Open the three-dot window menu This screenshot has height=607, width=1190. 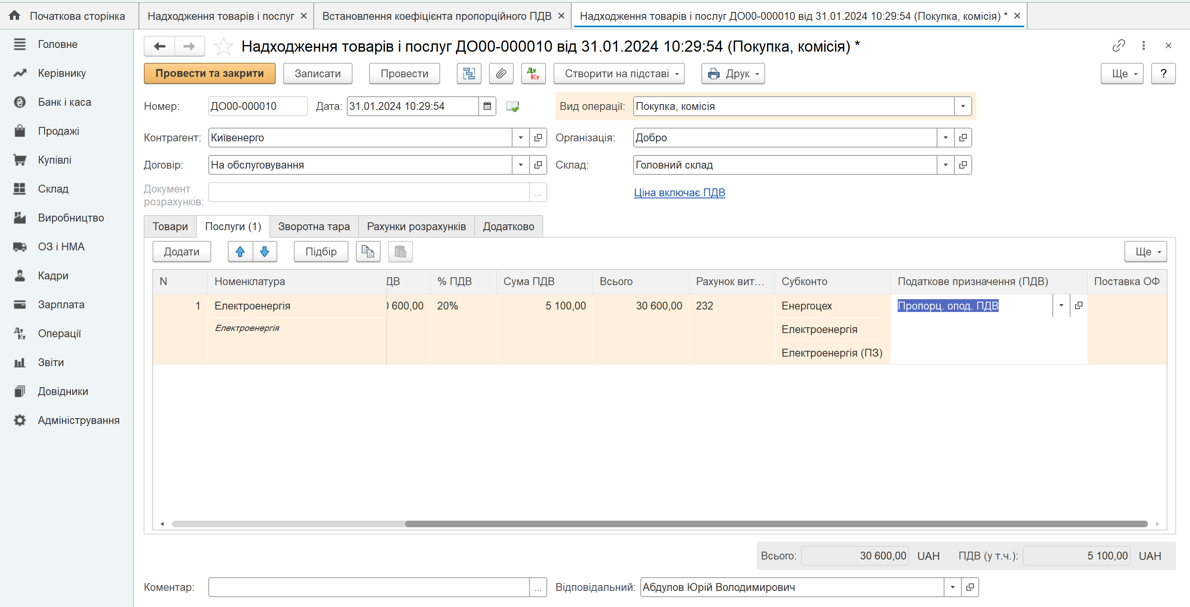pyautogui.click(x=1143, y=46)
